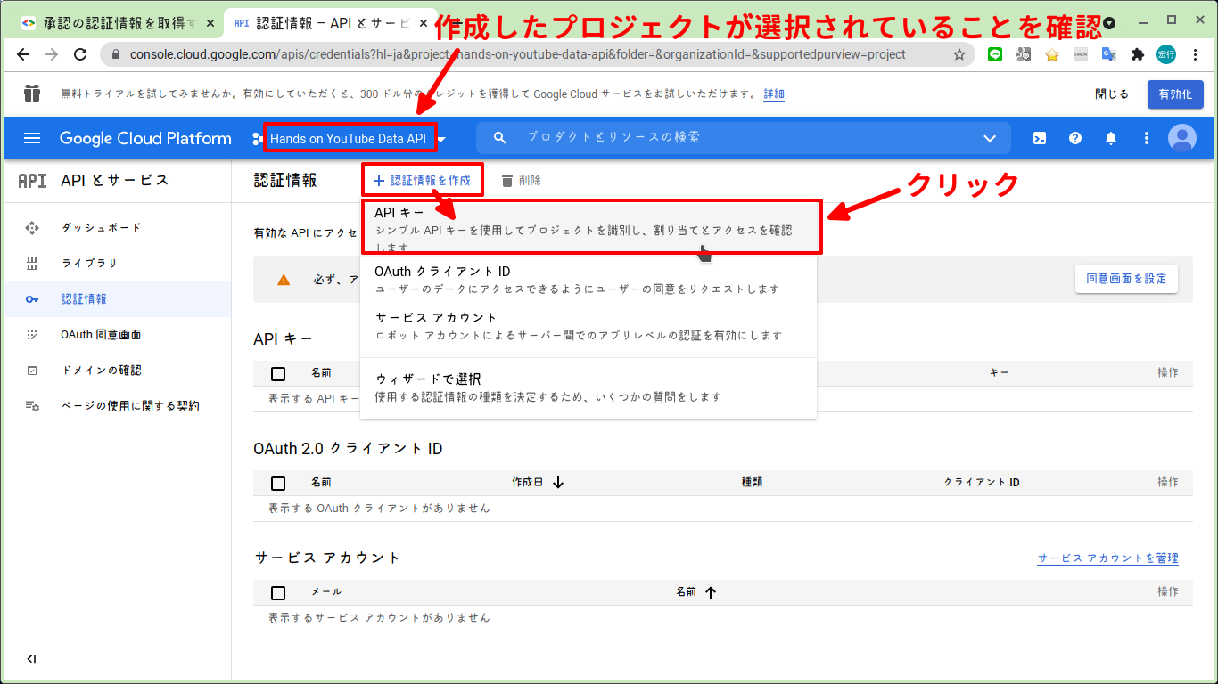
Task: Click the 削除 trash icon
Action: click(506, 180)
